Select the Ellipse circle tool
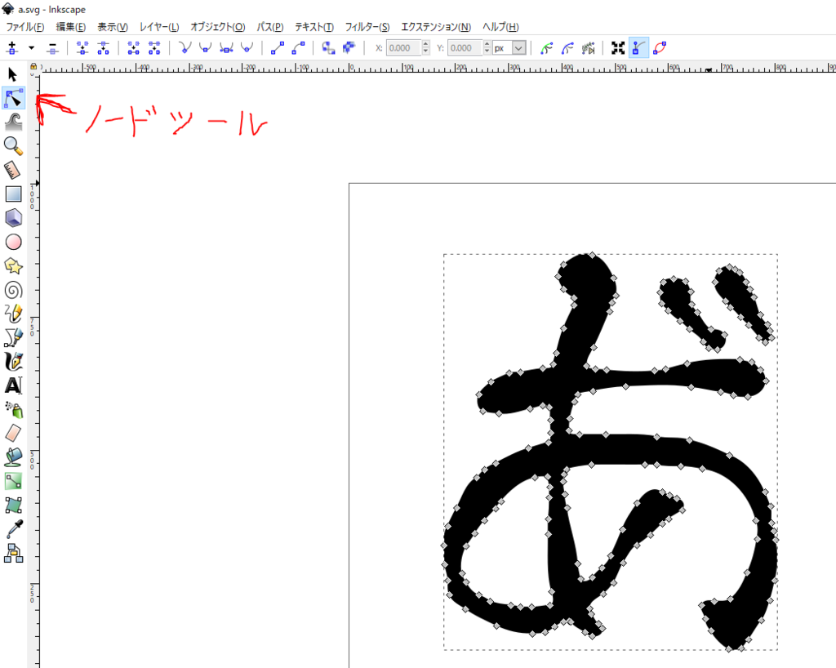Screen dimensions: 836x668 13,242
